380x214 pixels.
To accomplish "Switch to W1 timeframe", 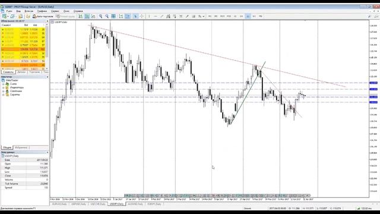I will click(254, 16).
